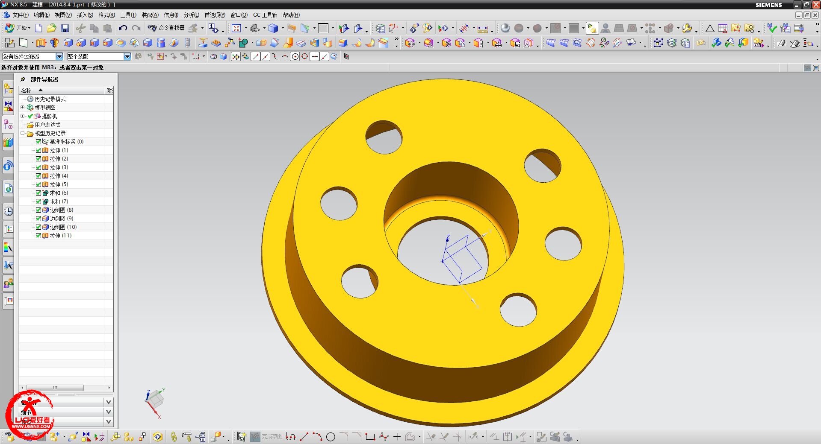Toggle checkbox for 基准坐标系 (0)
The width and height of the screenshot is (821, 444).
(x=38, y=142)
